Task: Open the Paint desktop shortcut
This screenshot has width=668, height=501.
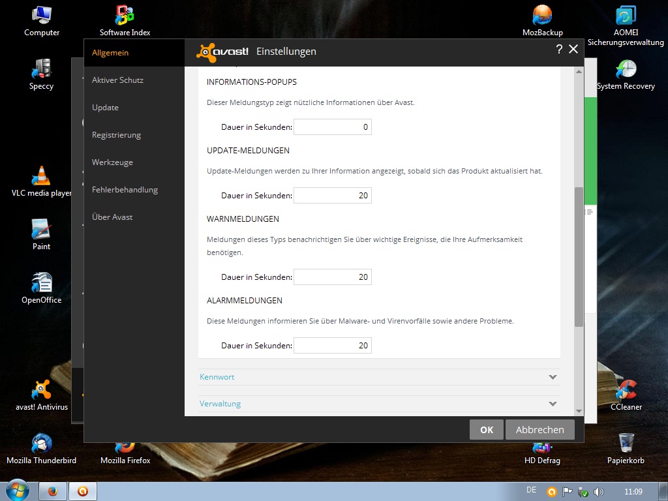Action: click(x=41, y=234)
